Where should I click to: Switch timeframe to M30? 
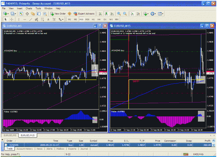click(x=87, y=19)
